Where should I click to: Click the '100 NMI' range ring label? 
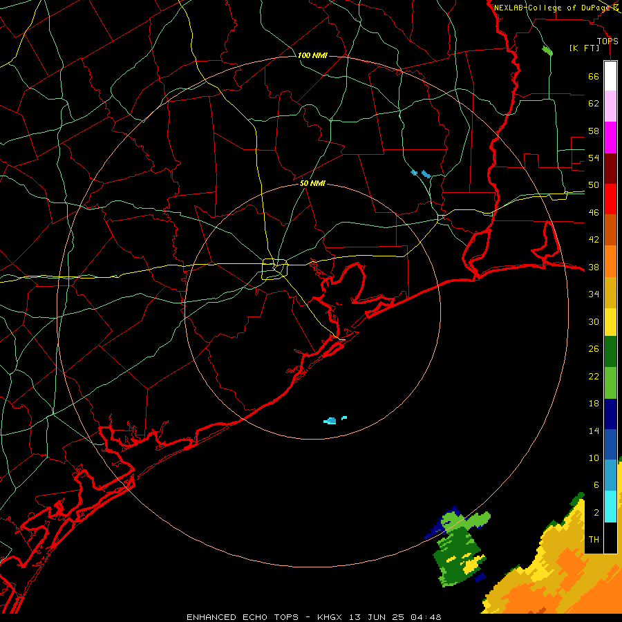coord(312,55)
